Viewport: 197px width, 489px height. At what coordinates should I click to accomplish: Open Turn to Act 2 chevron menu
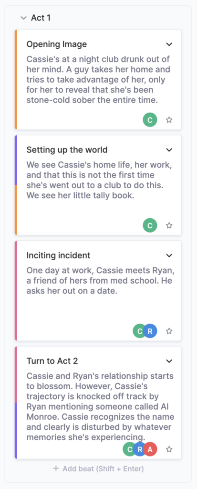pos(169,361)
